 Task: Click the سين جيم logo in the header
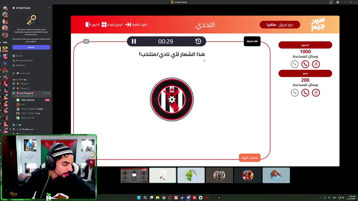coord(318,24)
